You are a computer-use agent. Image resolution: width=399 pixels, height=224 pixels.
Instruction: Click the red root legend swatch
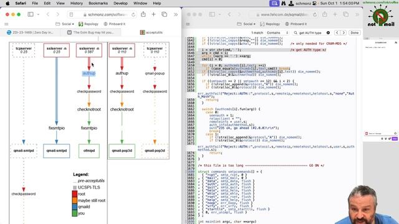(75, 194)
